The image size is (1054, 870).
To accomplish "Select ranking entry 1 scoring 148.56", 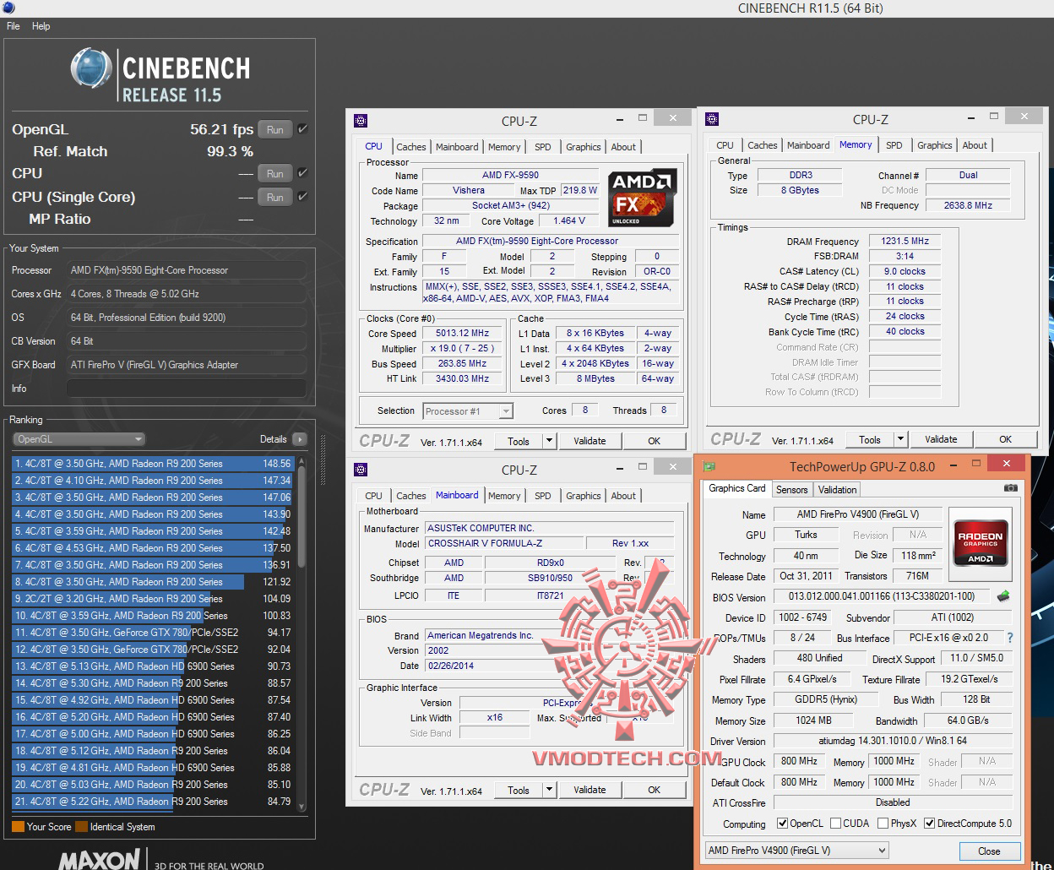I will 152,464.
